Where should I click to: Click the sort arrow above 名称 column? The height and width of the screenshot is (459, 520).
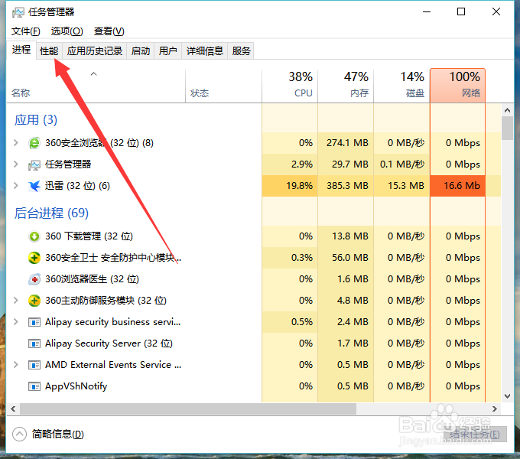(x=94, y=73)
